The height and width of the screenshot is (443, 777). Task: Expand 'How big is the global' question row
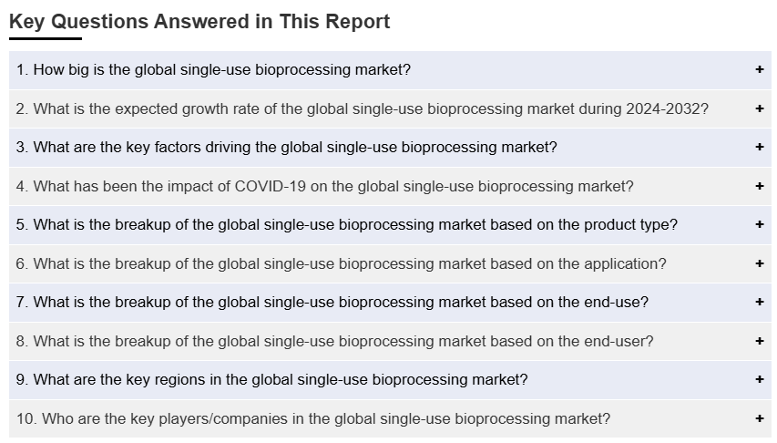[390, 70]
